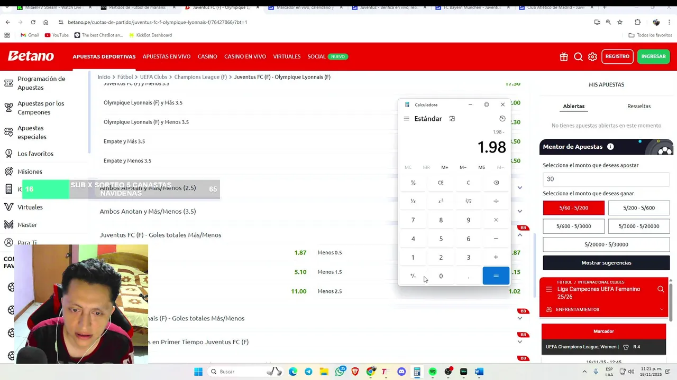Image resolution: width=677 pixels, height=380 pixels.
Task: Click the bet amount input showing 30
Action: click(606, 179)
